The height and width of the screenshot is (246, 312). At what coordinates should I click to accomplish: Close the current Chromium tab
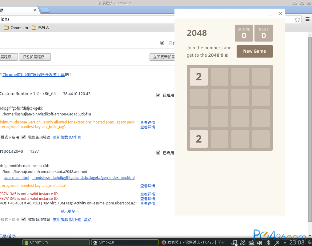coord(35,10)
